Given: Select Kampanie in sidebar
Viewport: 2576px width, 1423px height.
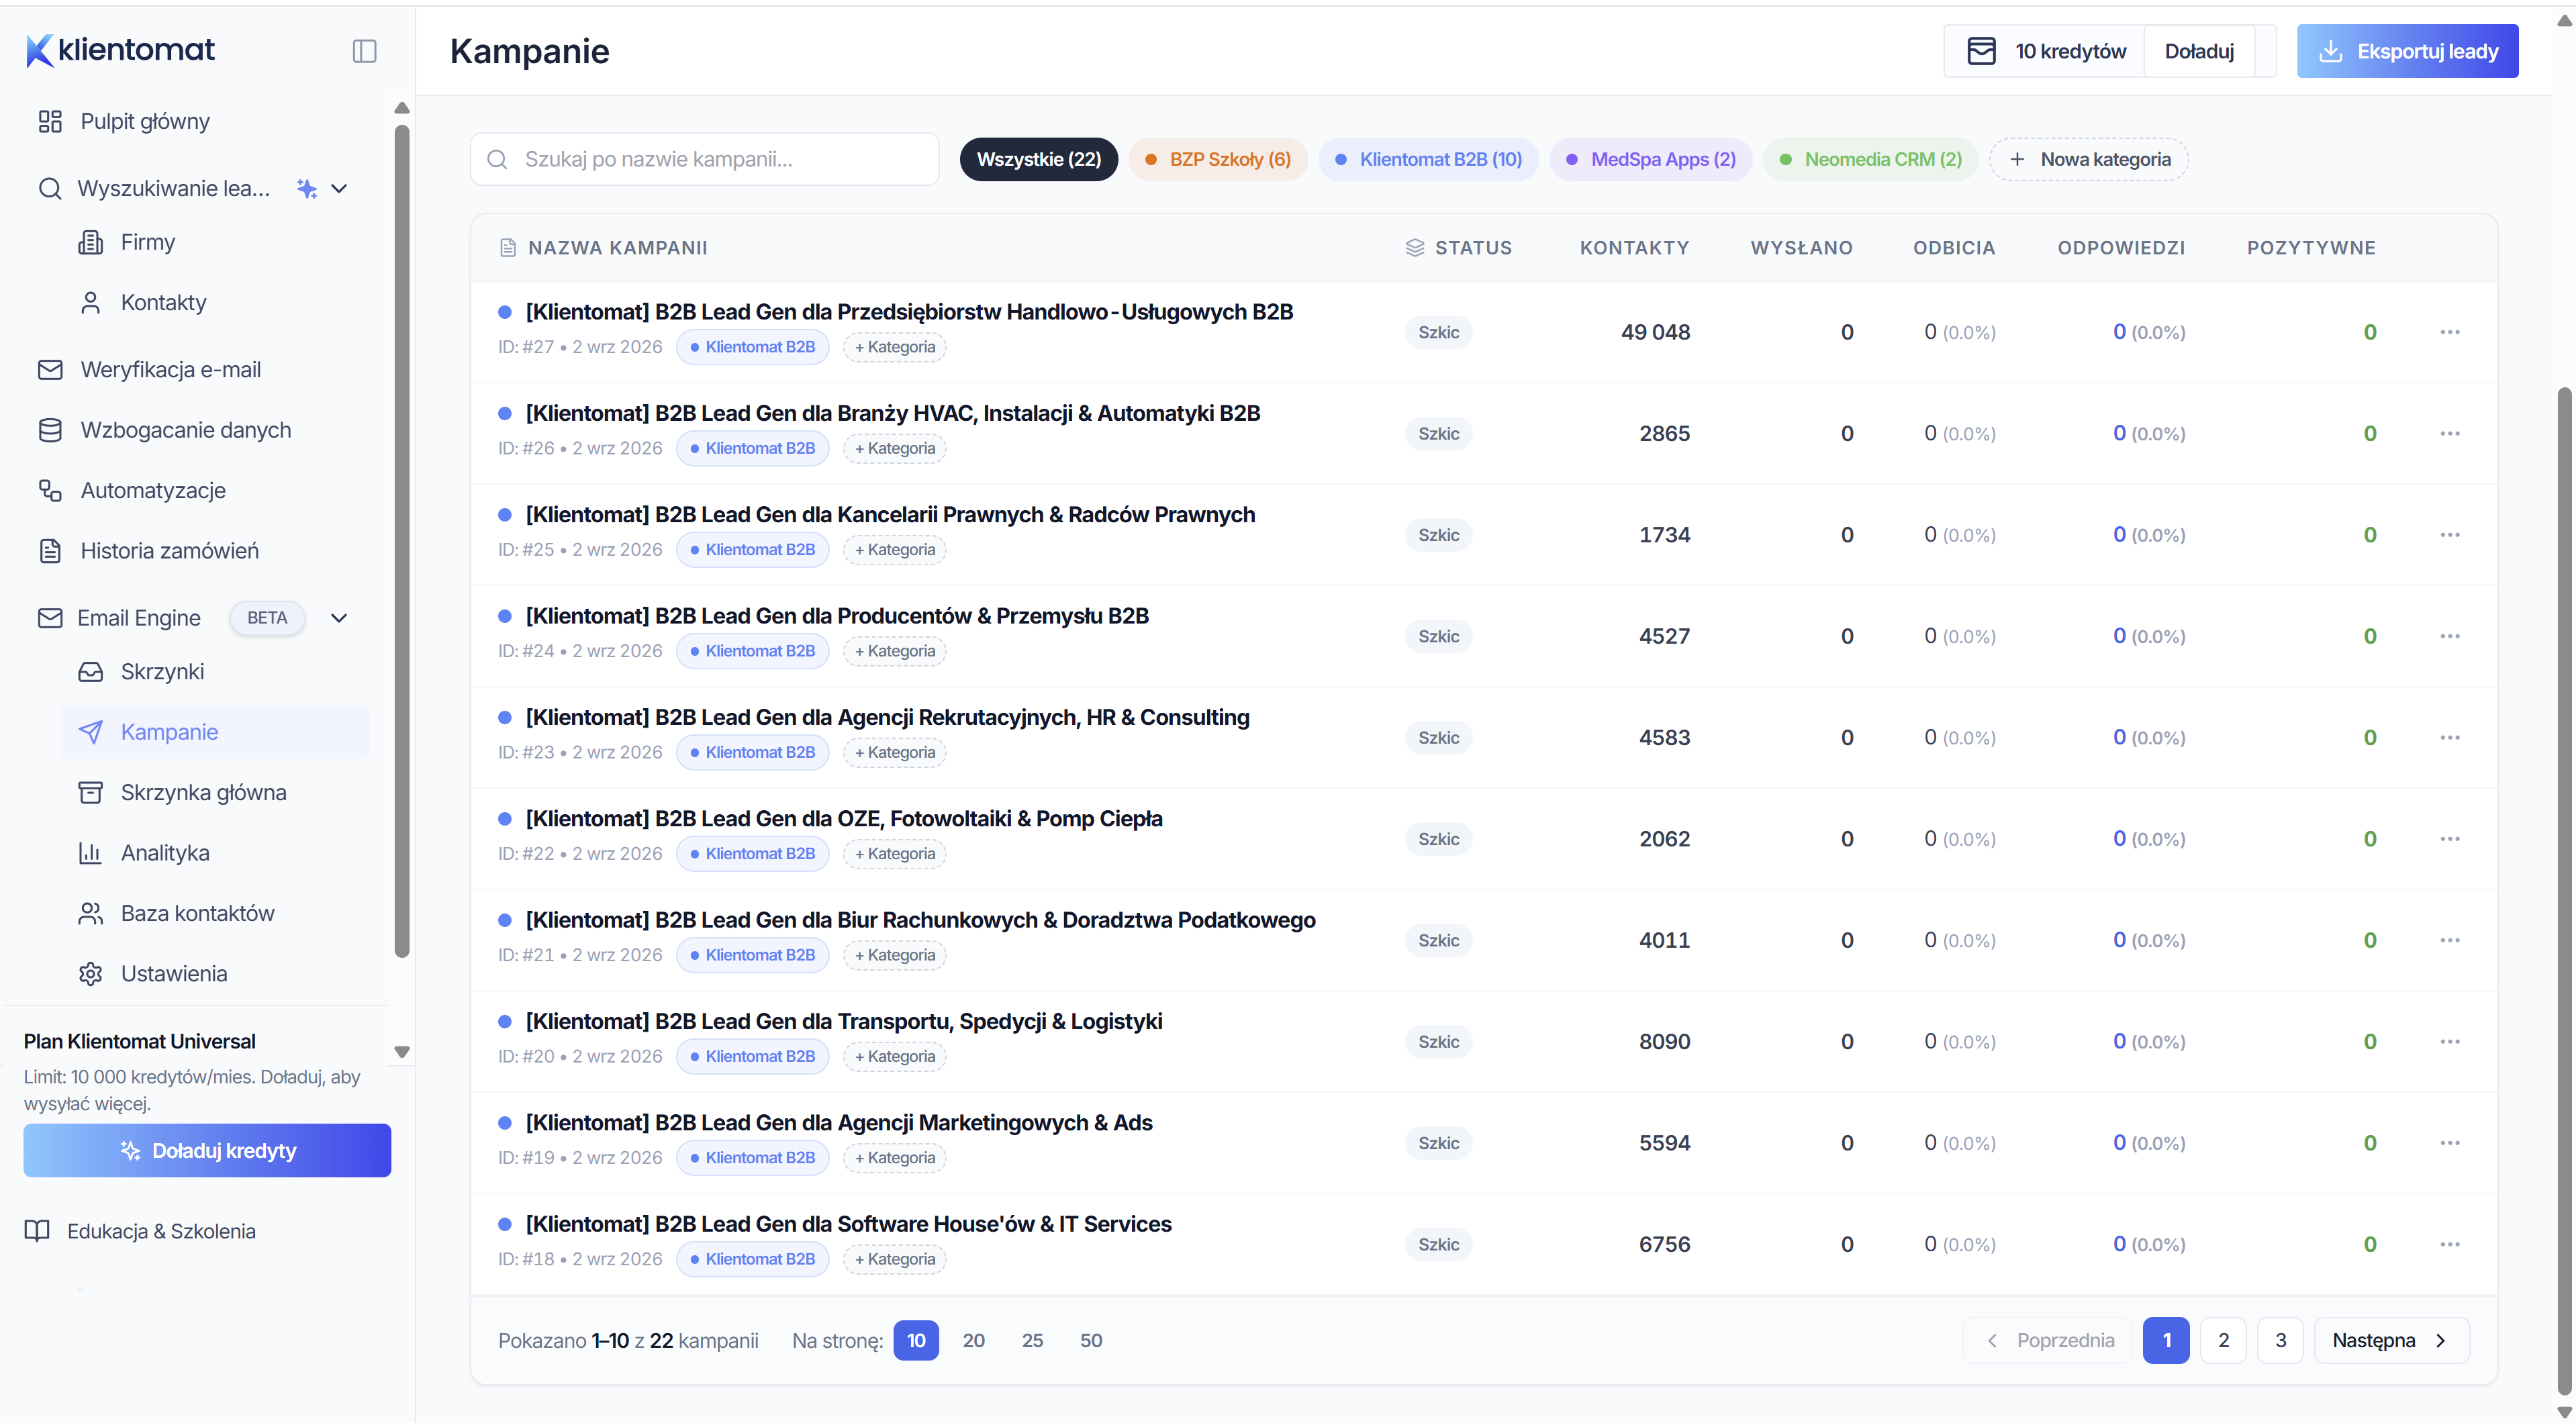Looking at the screenshot, I should [x=215, y=732].
